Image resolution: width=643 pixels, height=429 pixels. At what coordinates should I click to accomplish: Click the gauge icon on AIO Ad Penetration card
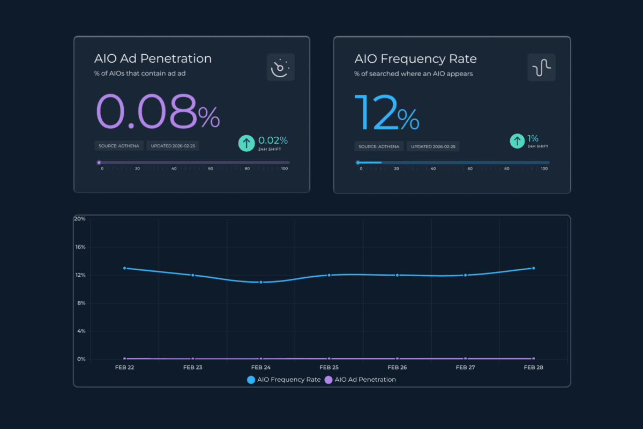coord(280,67)
